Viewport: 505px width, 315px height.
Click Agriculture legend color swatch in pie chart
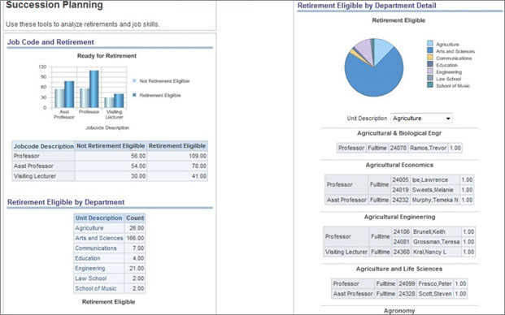click(430, 43)
